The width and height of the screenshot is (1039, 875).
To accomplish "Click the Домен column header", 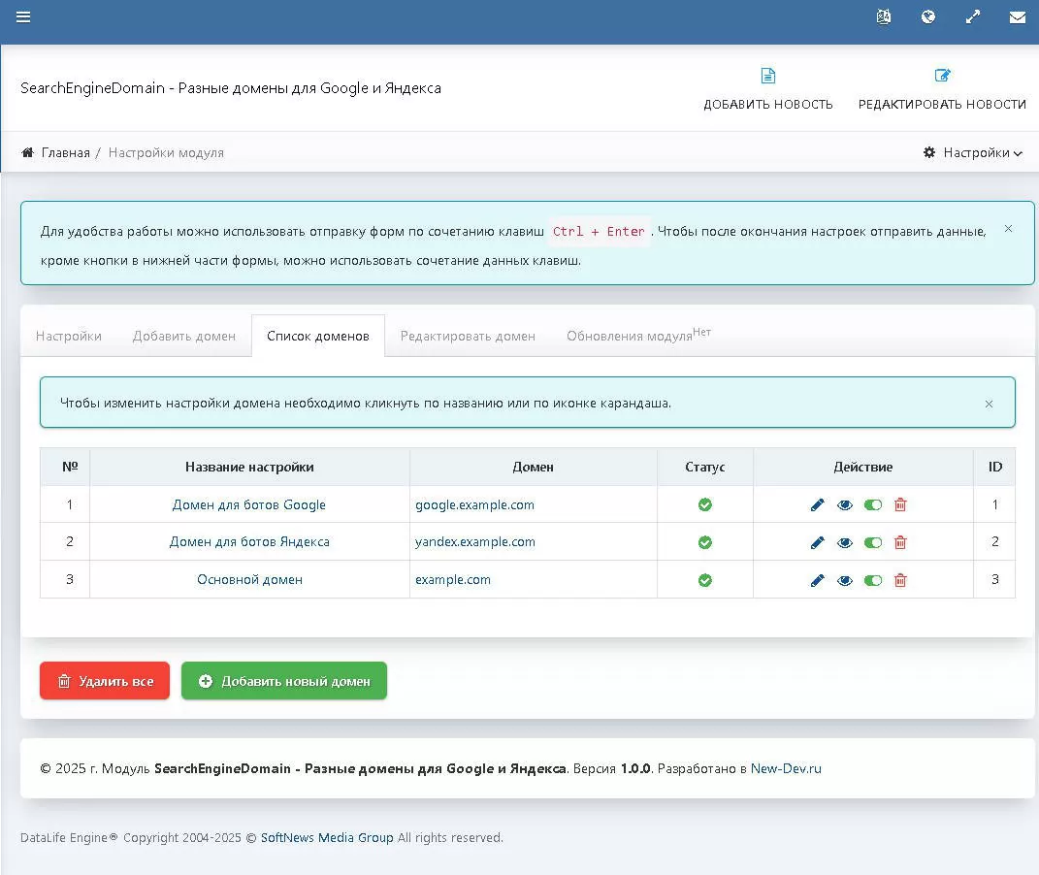I will (533, 467).
